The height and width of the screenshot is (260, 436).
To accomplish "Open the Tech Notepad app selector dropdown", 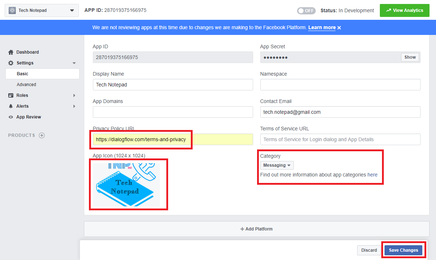I will coord(42,10).
